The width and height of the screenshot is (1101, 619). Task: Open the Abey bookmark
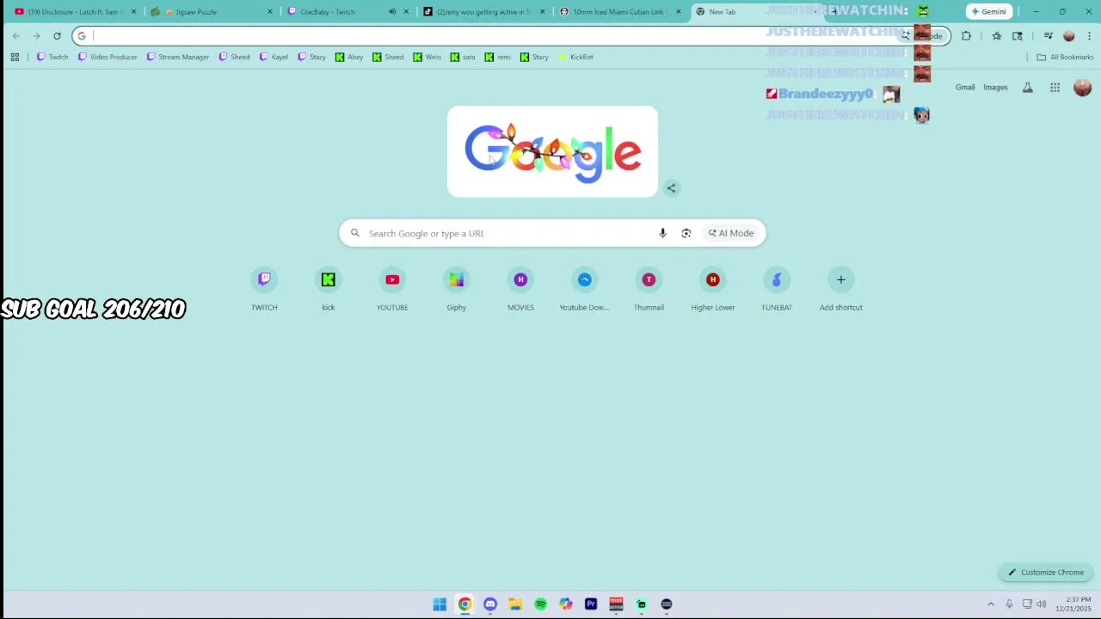[x=349, y=57]
